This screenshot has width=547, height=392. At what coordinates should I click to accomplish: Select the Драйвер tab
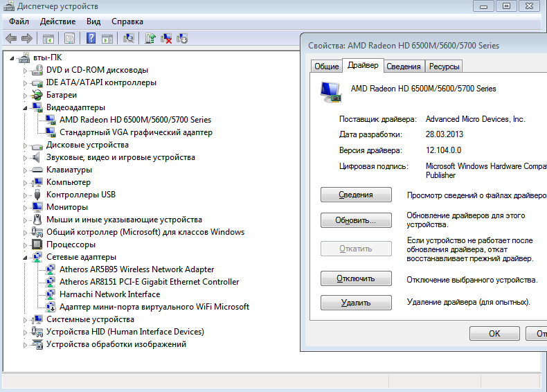pyautogui.click(x=363, y=65)
